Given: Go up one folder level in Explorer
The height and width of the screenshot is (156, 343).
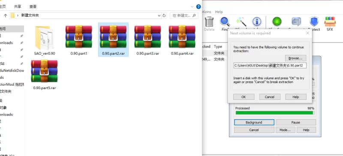Looking at the screenshot, I should [x=6, y=15].
